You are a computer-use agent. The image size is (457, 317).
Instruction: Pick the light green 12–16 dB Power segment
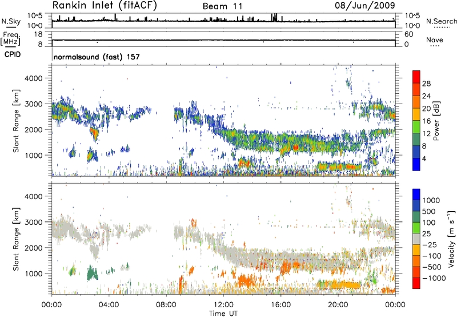[x=416, y=127]
